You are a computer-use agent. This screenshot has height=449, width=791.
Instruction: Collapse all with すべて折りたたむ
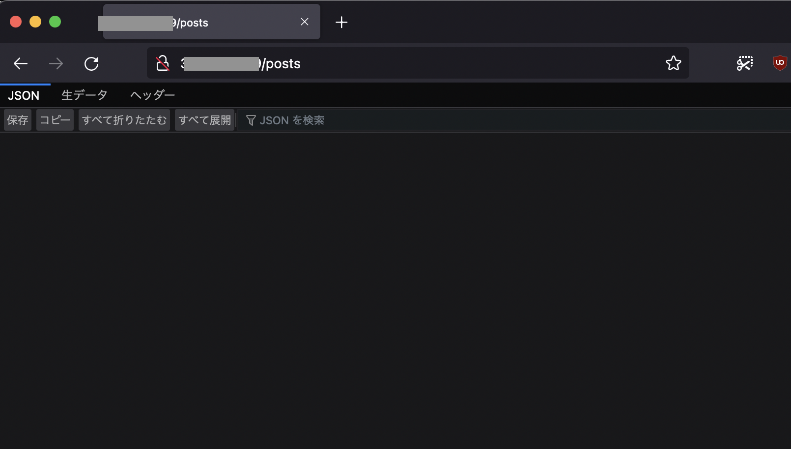click(124, 120)
